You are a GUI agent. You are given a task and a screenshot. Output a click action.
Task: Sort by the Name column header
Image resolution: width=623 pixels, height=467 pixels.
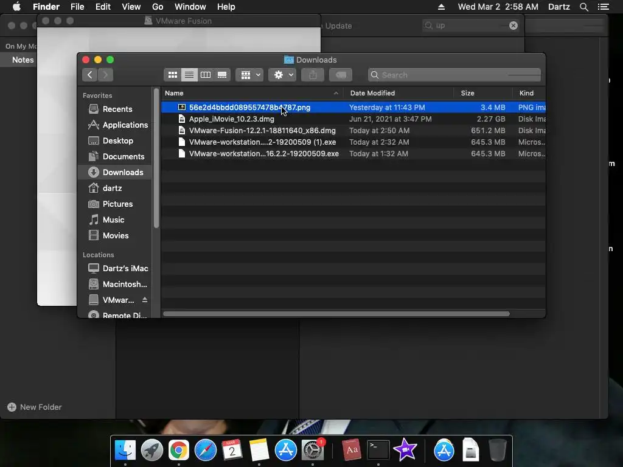252,93
